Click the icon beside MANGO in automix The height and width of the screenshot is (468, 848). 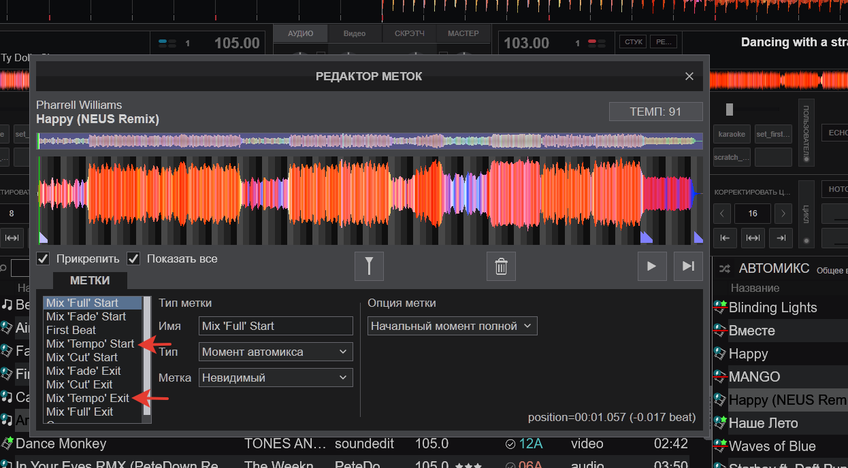tap(720, 377)
